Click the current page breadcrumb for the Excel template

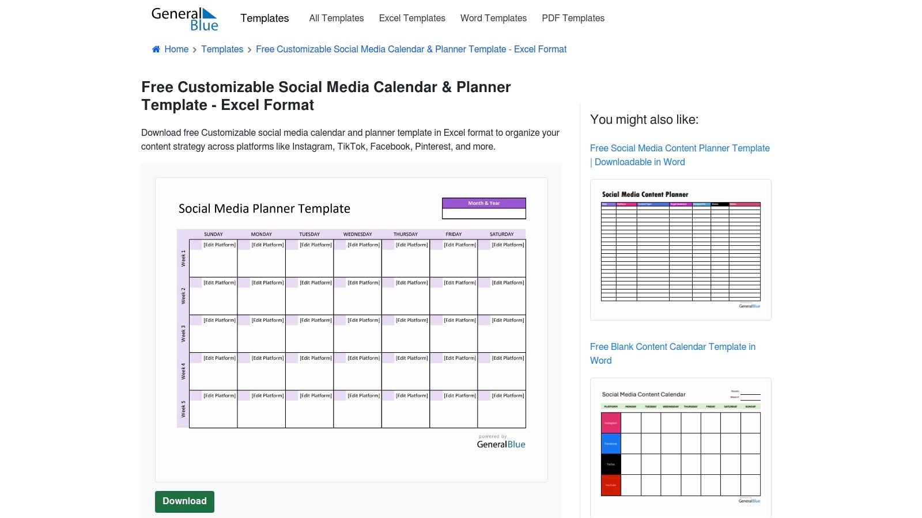click(x=411, y=49)
